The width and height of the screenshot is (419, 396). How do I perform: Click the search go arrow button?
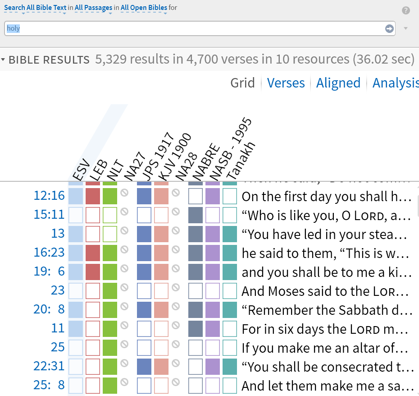pos(389,28)
